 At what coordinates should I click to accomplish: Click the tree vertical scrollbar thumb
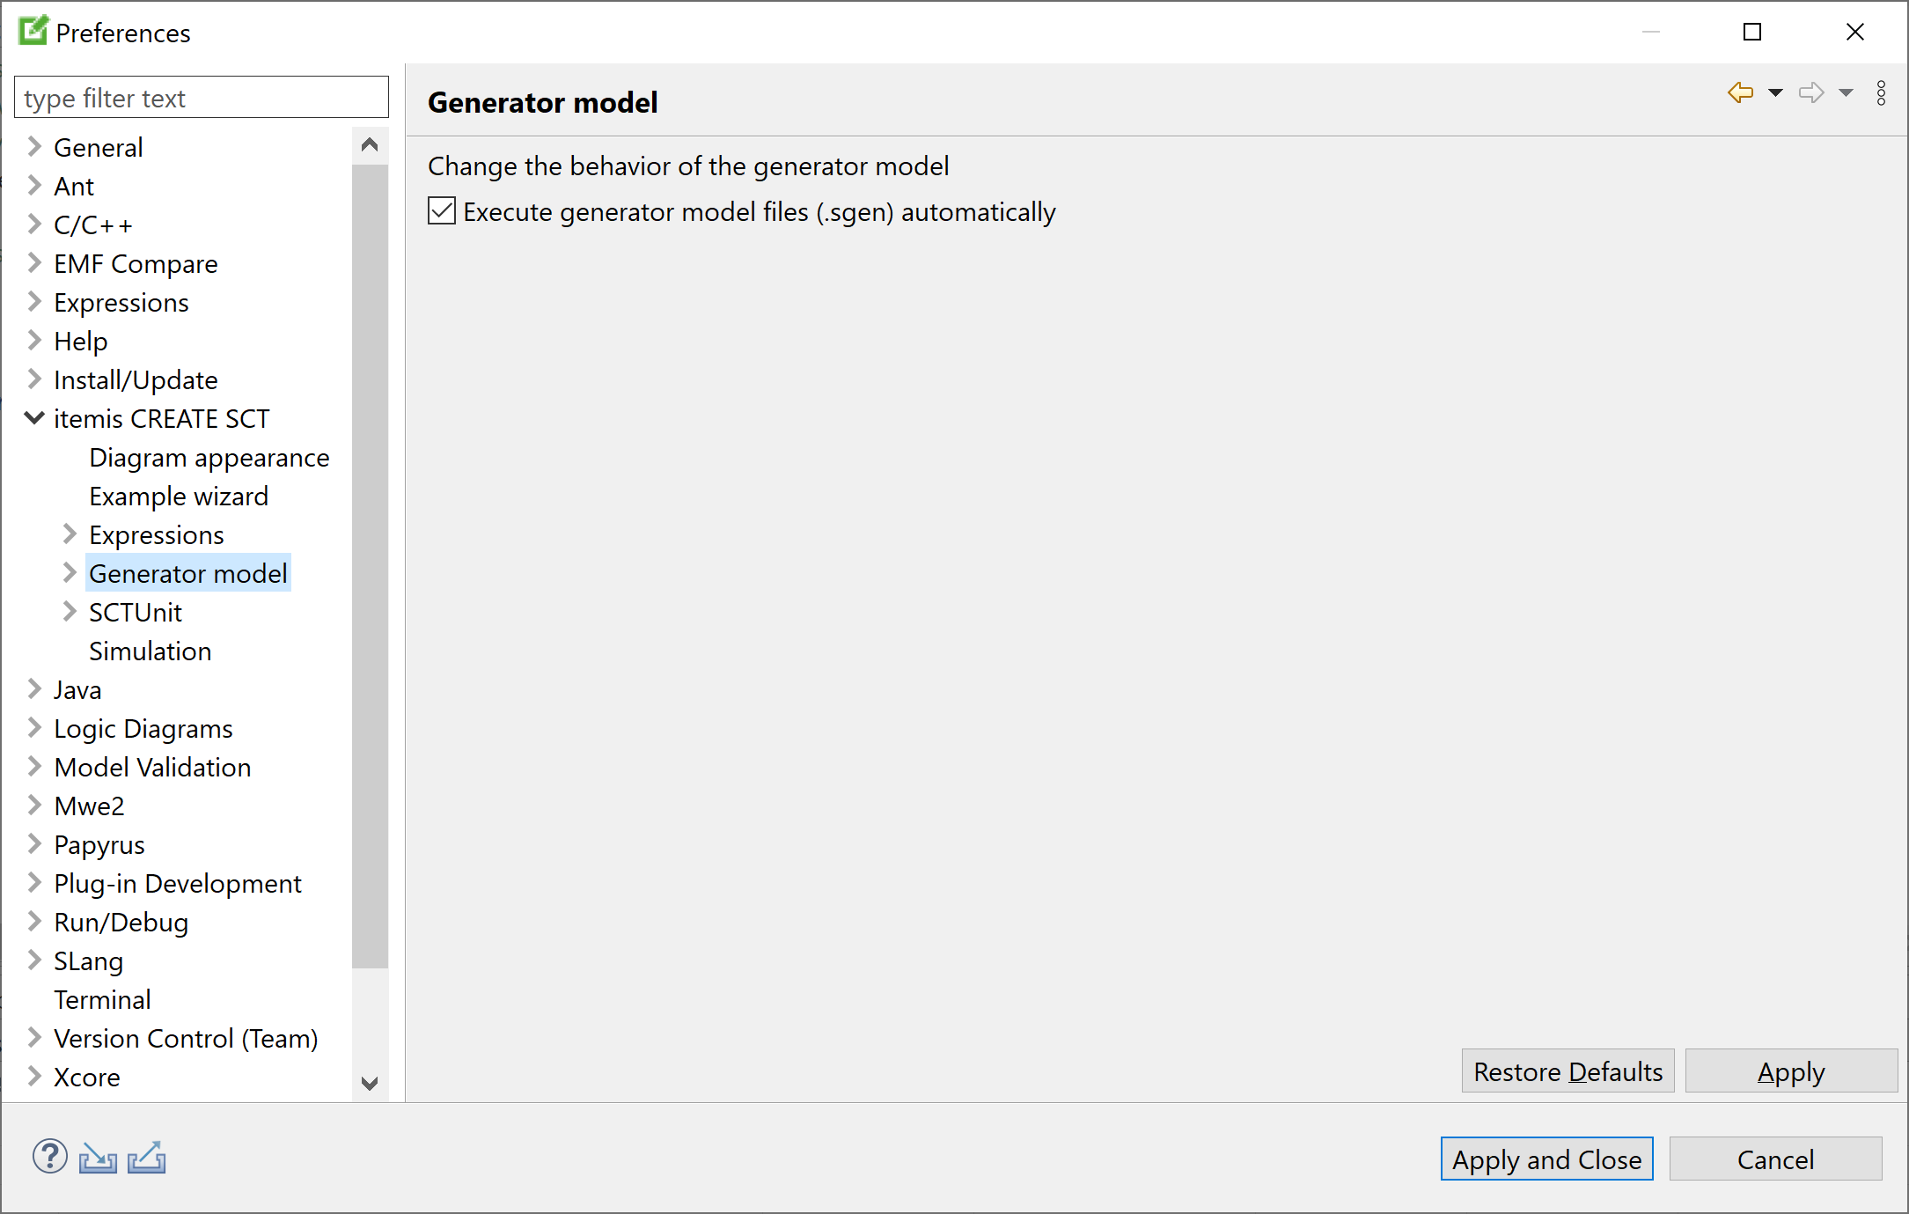pyautogui.click(x=370, y=566)
